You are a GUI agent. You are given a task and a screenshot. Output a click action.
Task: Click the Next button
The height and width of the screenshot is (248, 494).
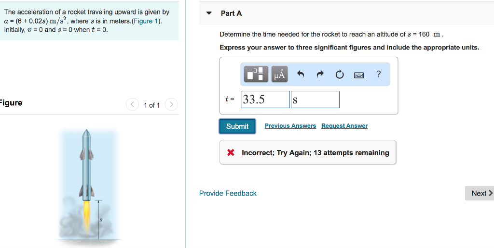coord(481,193)
